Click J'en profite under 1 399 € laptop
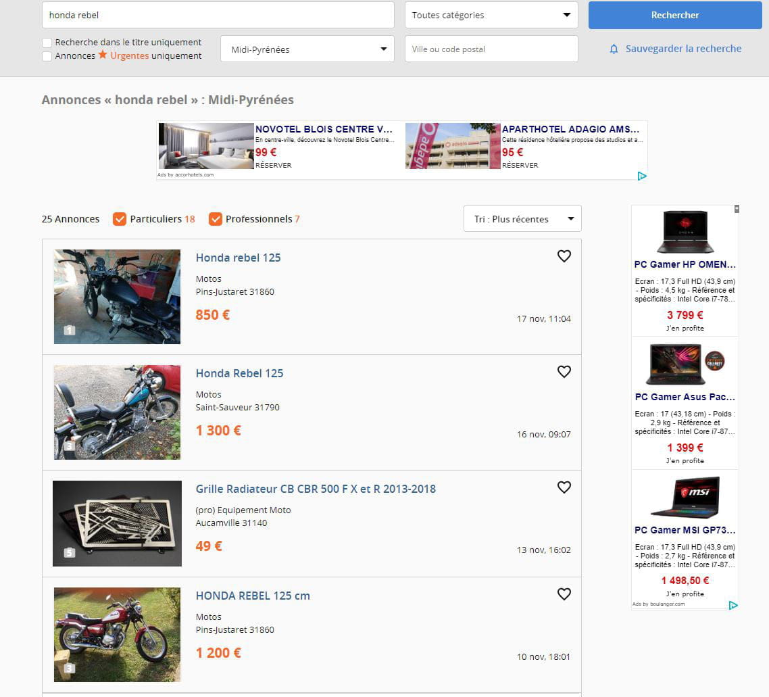 [685, 460]
